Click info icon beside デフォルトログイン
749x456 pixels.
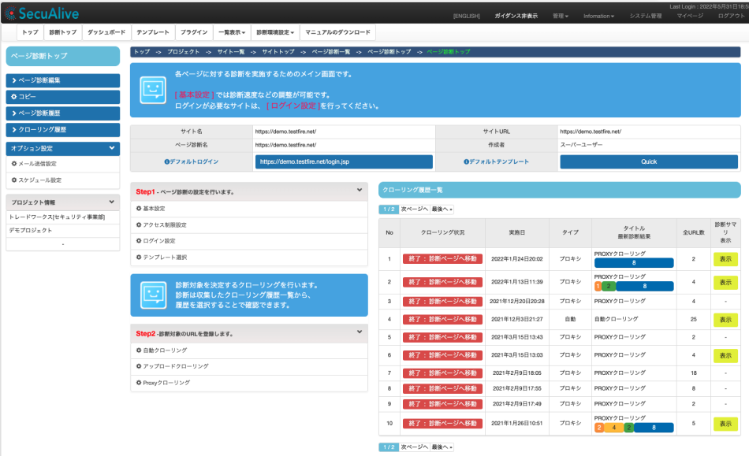tap(166, 161)
